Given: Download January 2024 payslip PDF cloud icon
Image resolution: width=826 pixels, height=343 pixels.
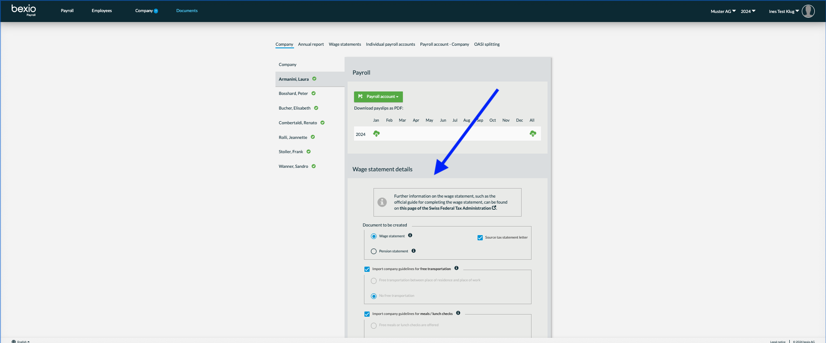Looking at the screenshot, I should (x=377, y=134).
